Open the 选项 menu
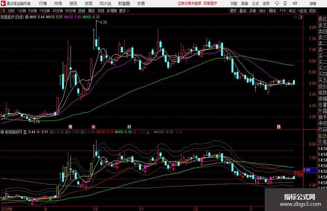 tap(266, 3)
